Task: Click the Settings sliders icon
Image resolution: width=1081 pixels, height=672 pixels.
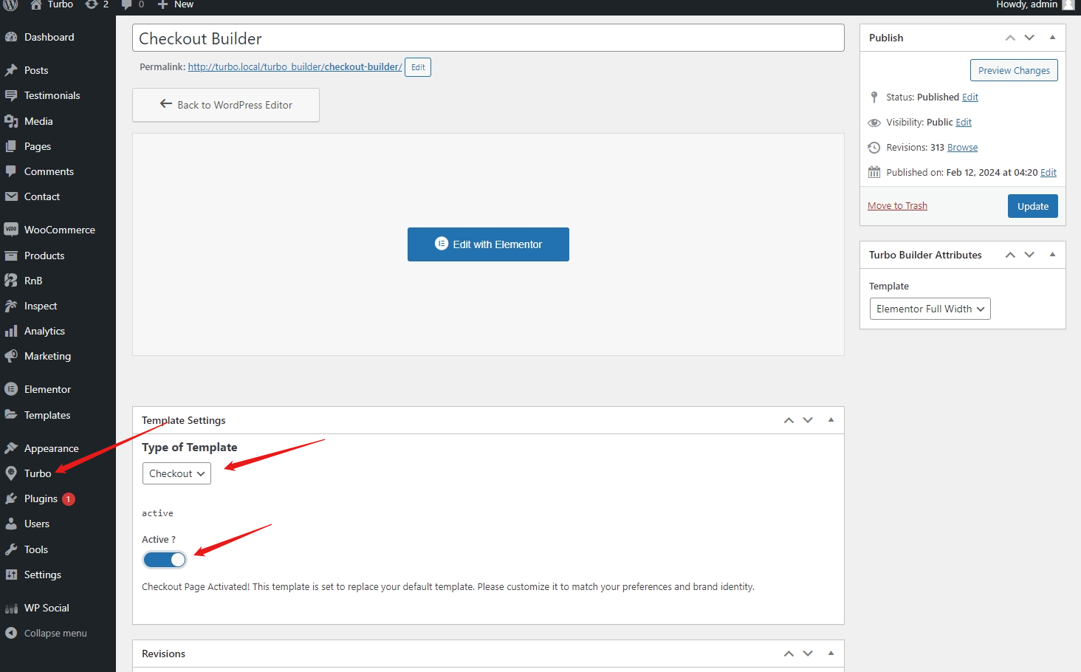Action: click(x=11, y=575)
